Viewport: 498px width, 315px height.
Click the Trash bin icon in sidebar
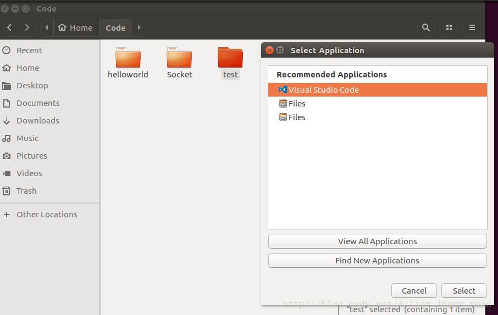pos(7,191)
